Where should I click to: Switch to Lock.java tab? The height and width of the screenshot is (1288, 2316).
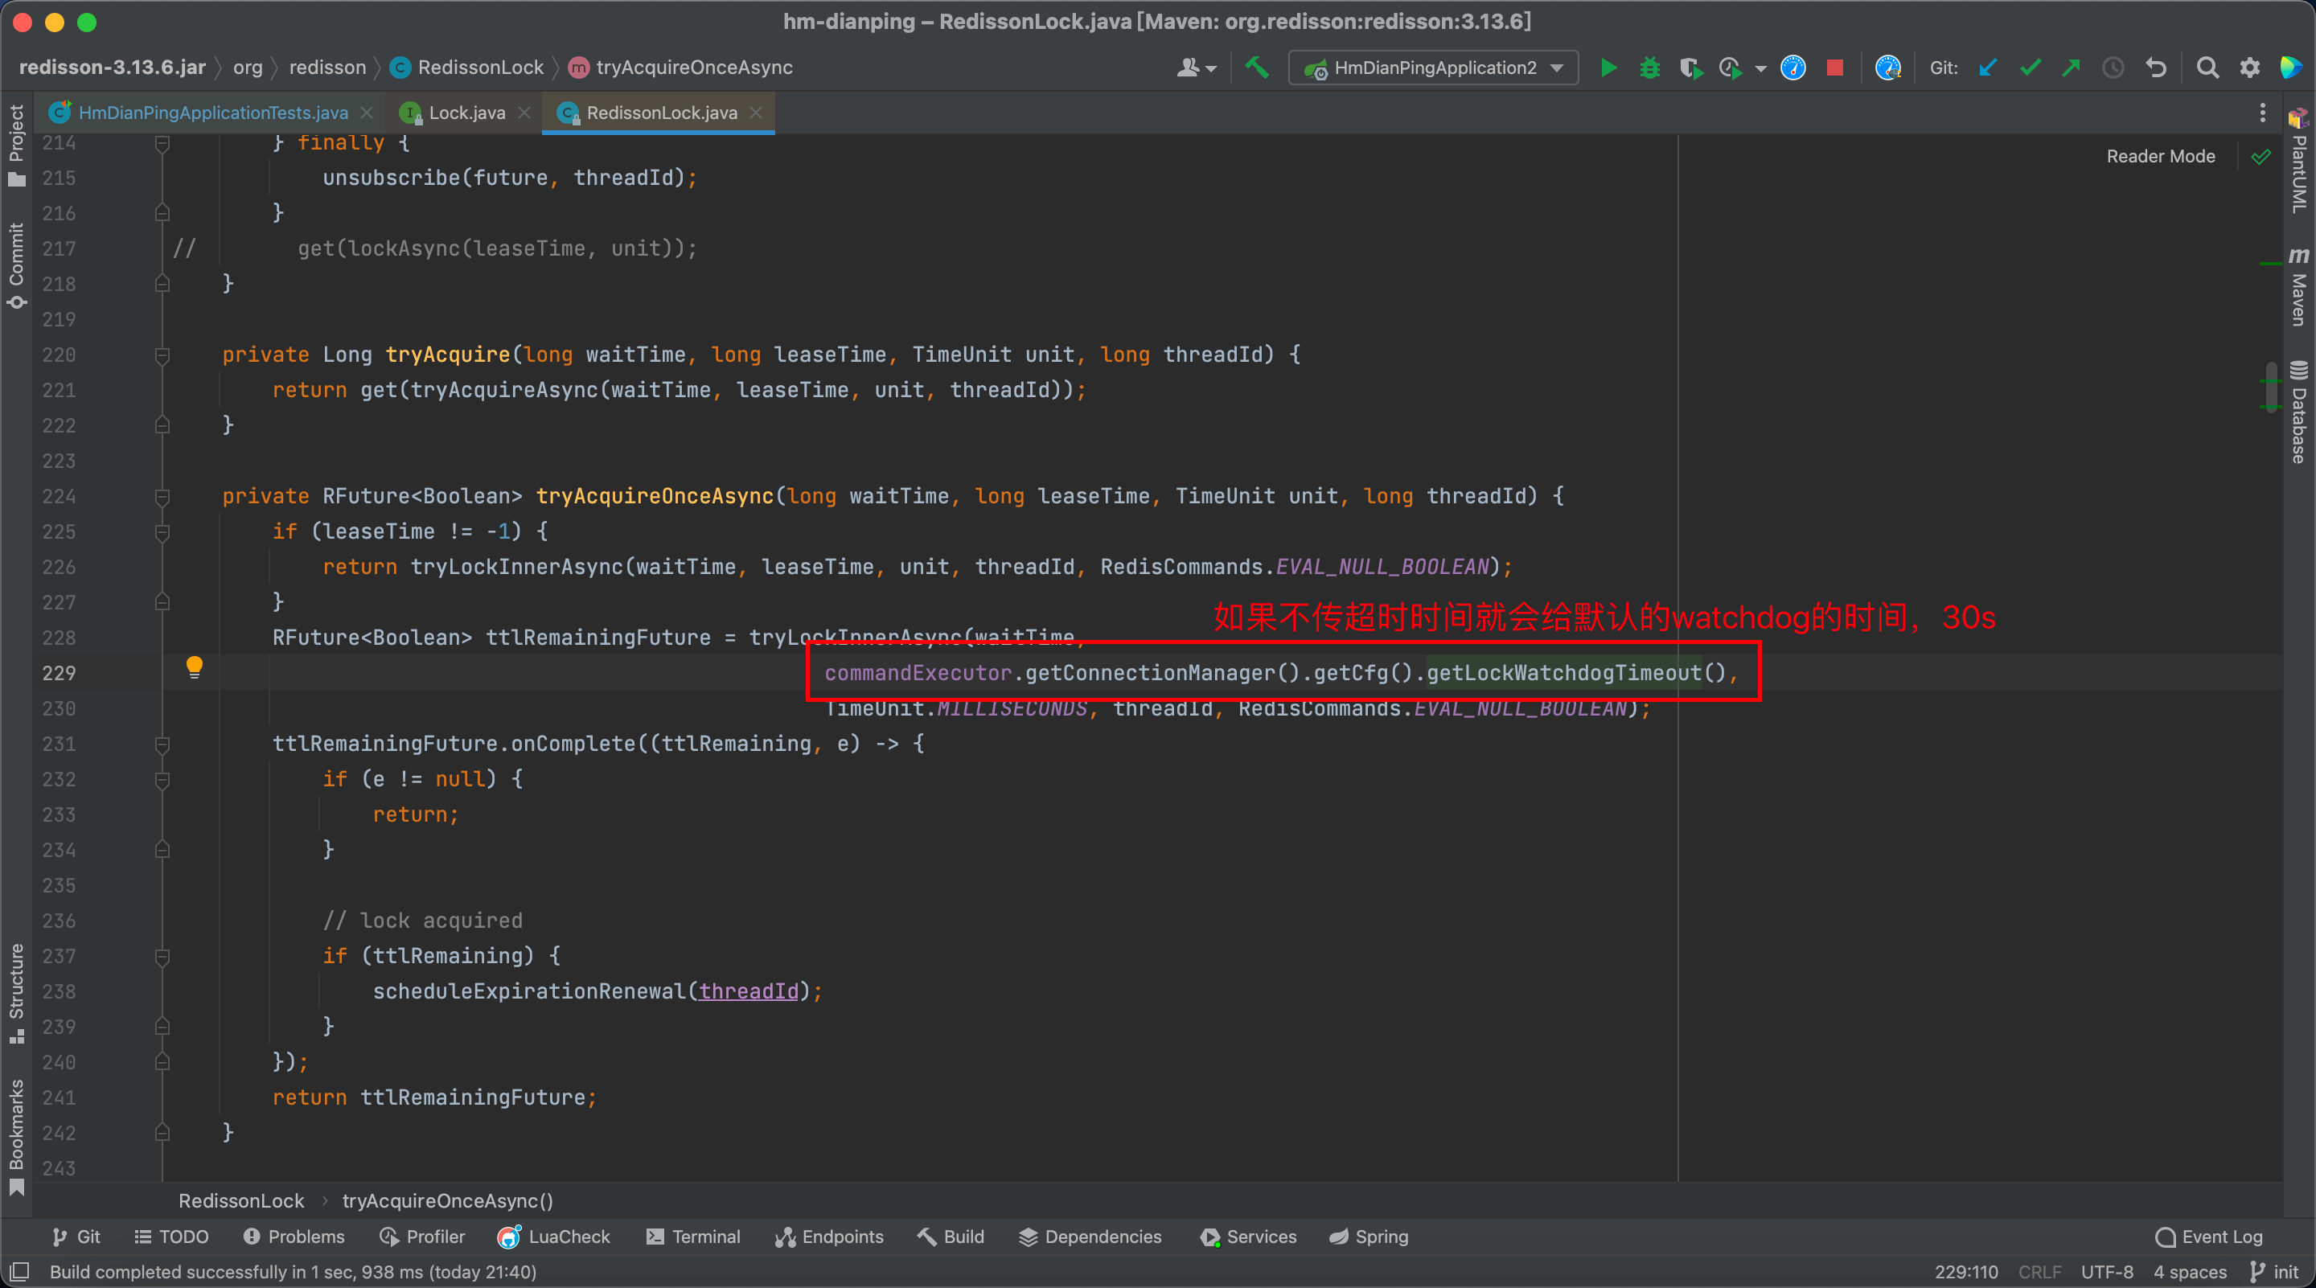coord(466,113)
